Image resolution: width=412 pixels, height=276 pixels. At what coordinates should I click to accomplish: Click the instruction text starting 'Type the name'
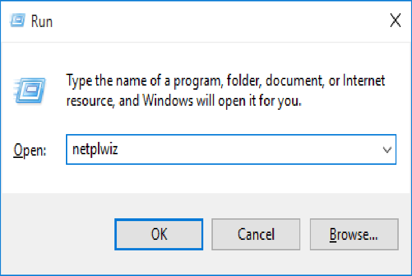[225, 91]
